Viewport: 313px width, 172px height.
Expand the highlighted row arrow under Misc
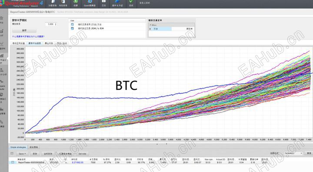pos(150,29)
